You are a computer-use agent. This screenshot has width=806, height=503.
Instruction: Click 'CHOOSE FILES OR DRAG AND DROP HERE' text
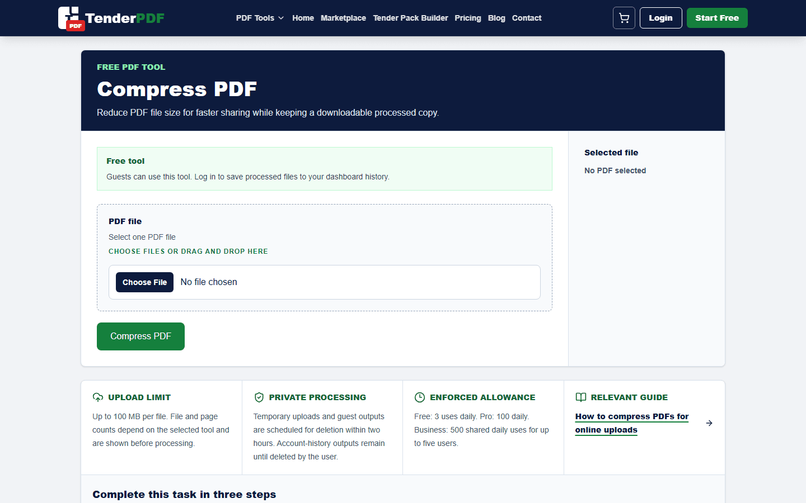click(188, 251)
